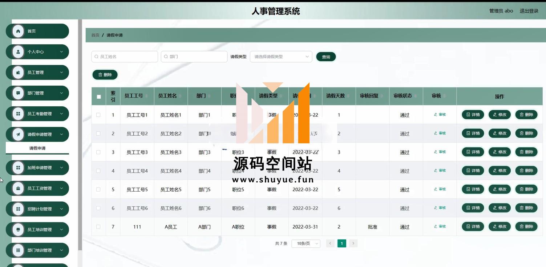Viewport: 546px width, 267px height.
Task: Click the search icon in 部门 field
Action: point(166,57)
